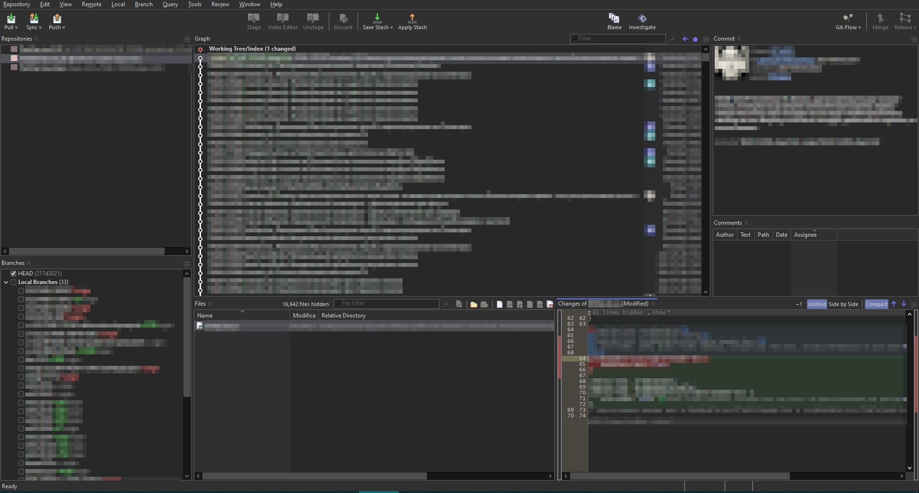Click the Pull toolbar icon
The height and width of the screenshot is (493, 919).
(11, 18)
